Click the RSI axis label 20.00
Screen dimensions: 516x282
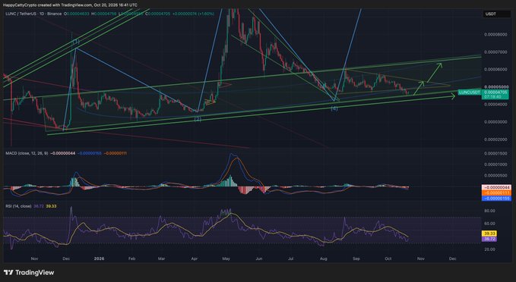(x=489, y=249)
